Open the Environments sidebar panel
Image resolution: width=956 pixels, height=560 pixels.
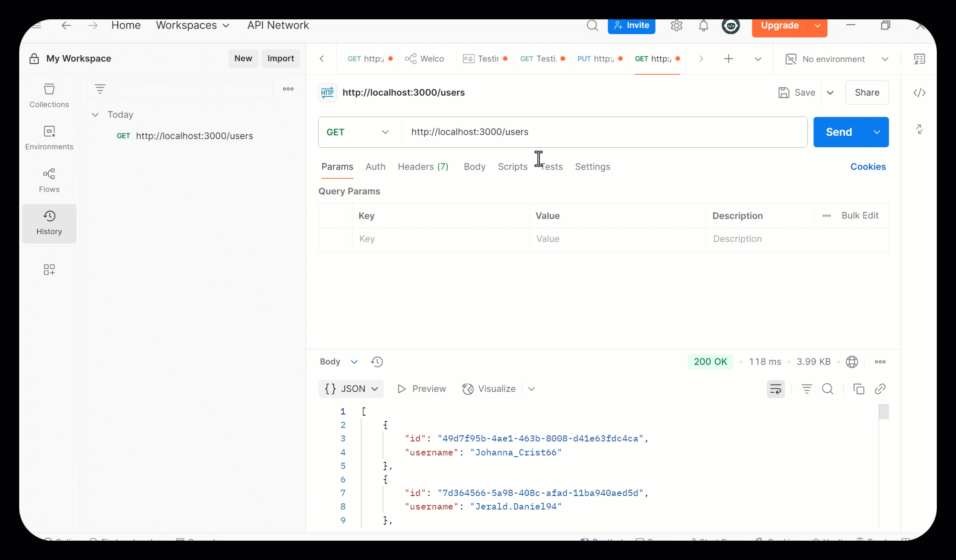click(x=49, y=138)
